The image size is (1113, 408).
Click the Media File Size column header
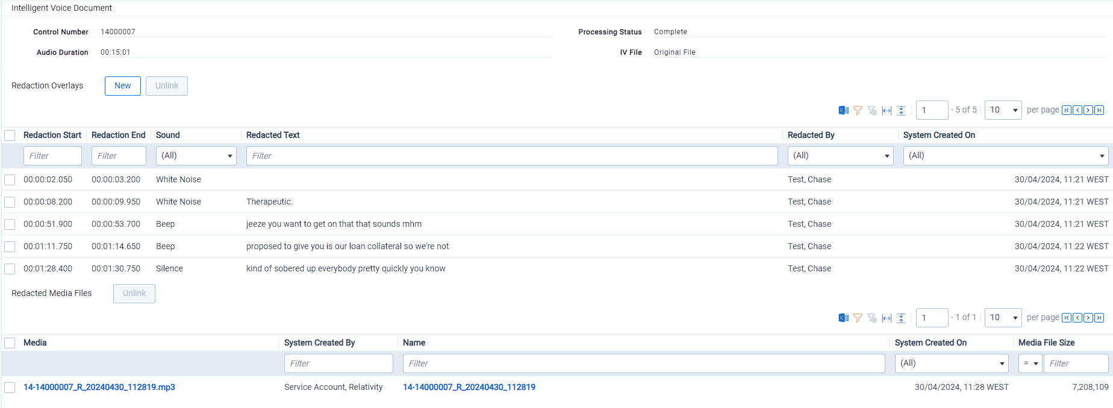pos(1046,343)
